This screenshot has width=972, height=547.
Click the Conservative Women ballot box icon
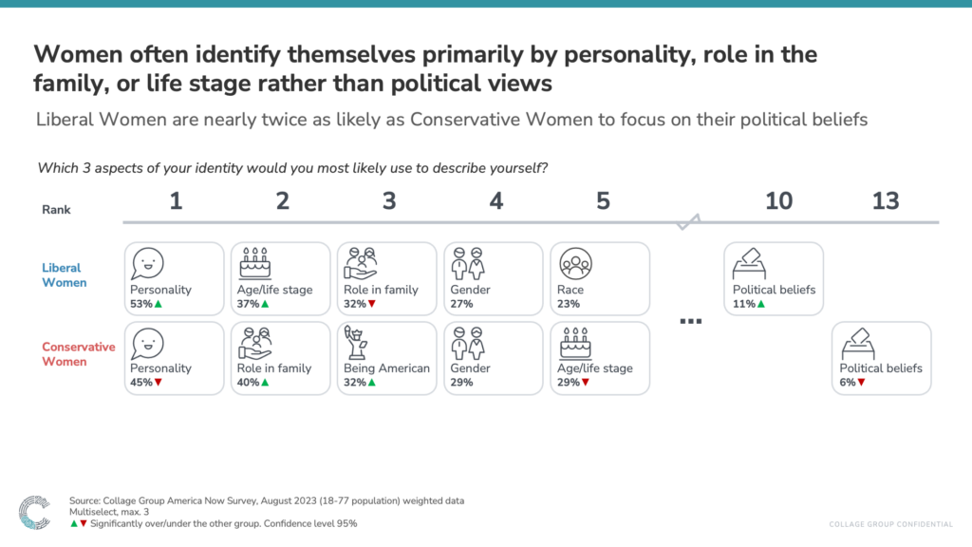pyautogui.click(x=858, y=344)
